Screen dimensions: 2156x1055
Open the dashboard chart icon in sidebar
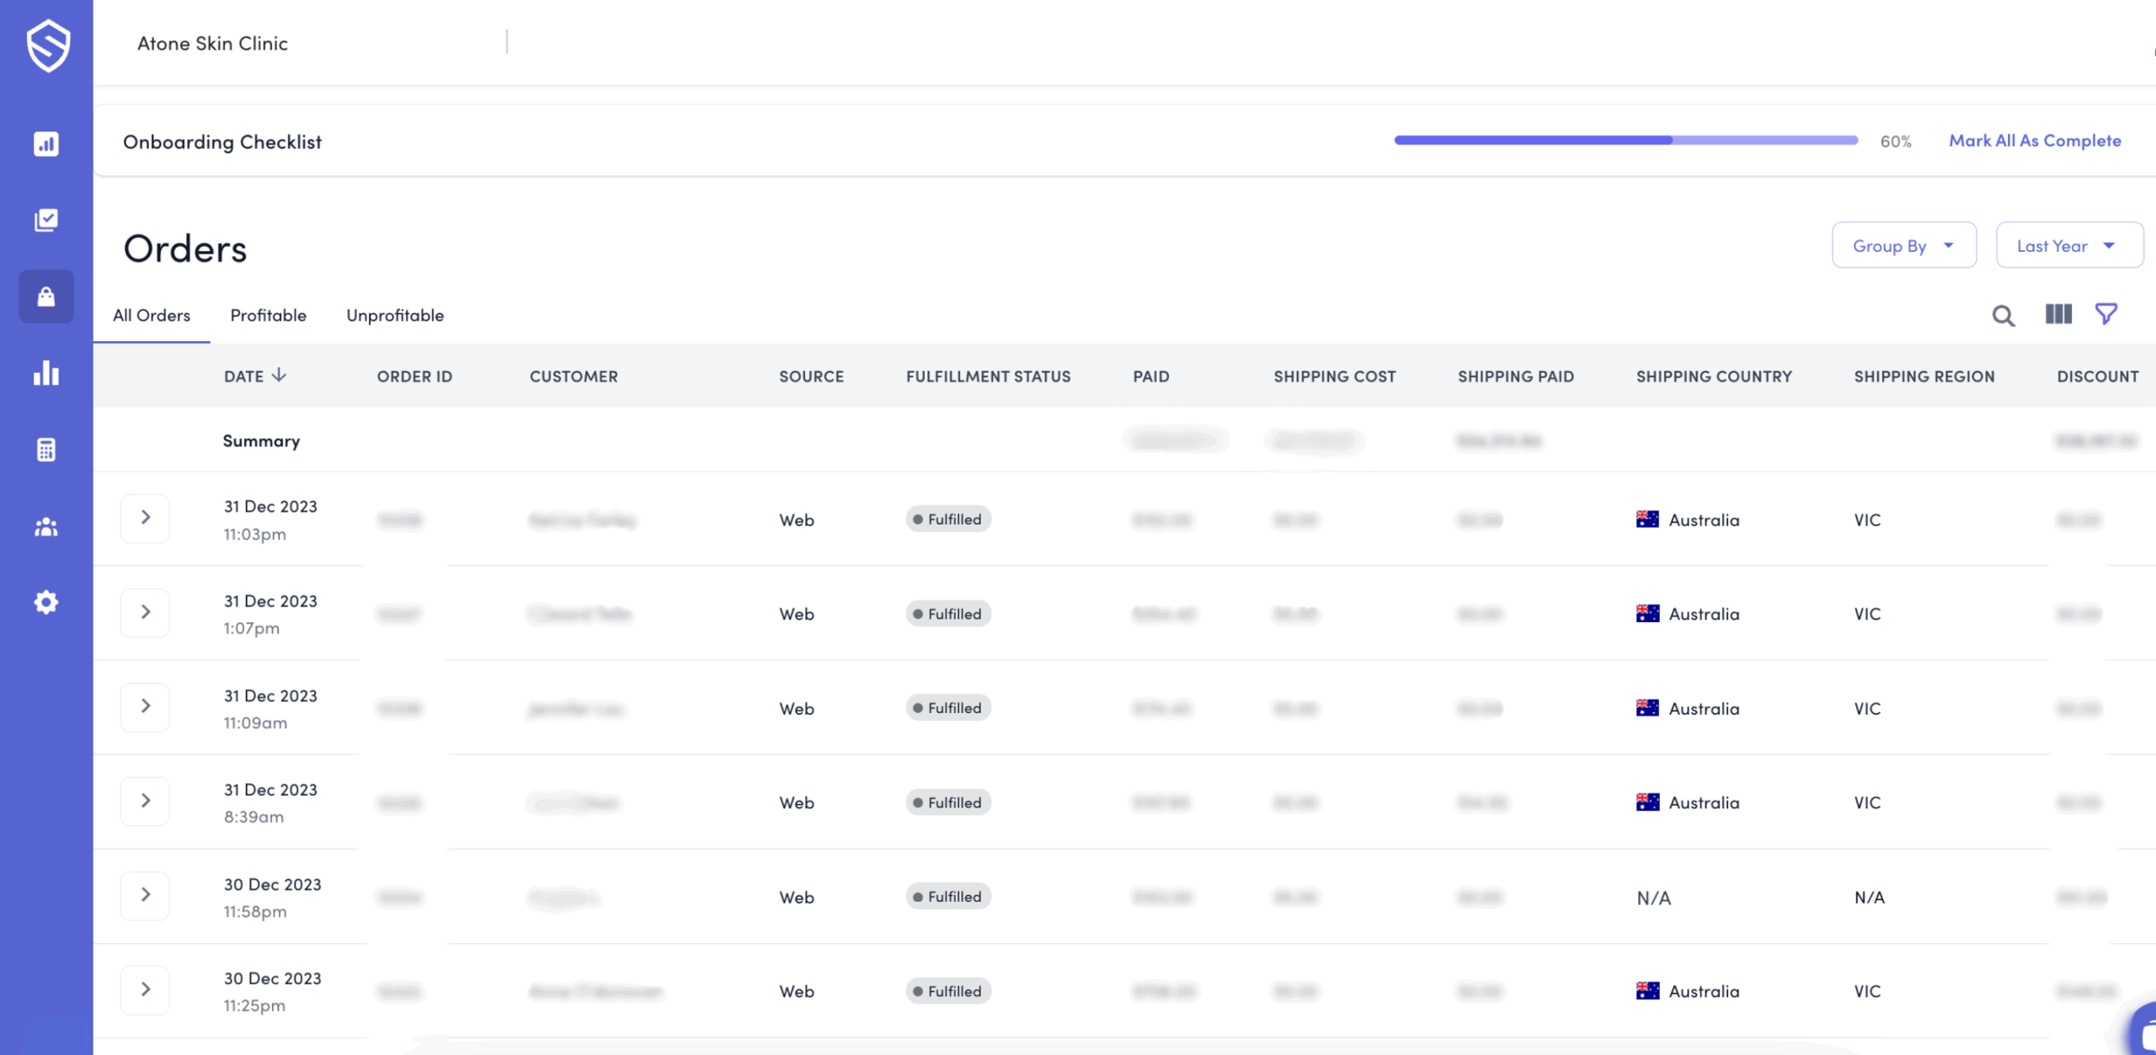46,144
